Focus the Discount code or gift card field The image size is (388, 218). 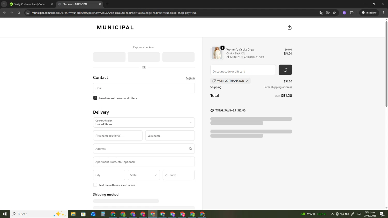[x=243, y=70]
